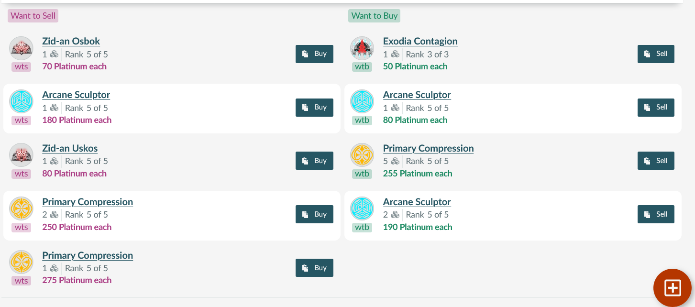Click Sell for Exodia Contagion
Screen dimensions: 695x307
(x=656, y=54)
